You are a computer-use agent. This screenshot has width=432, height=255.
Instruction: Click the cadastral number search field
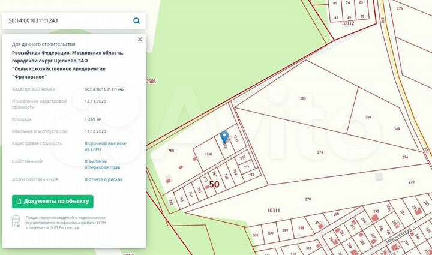[x=67, y=20]
